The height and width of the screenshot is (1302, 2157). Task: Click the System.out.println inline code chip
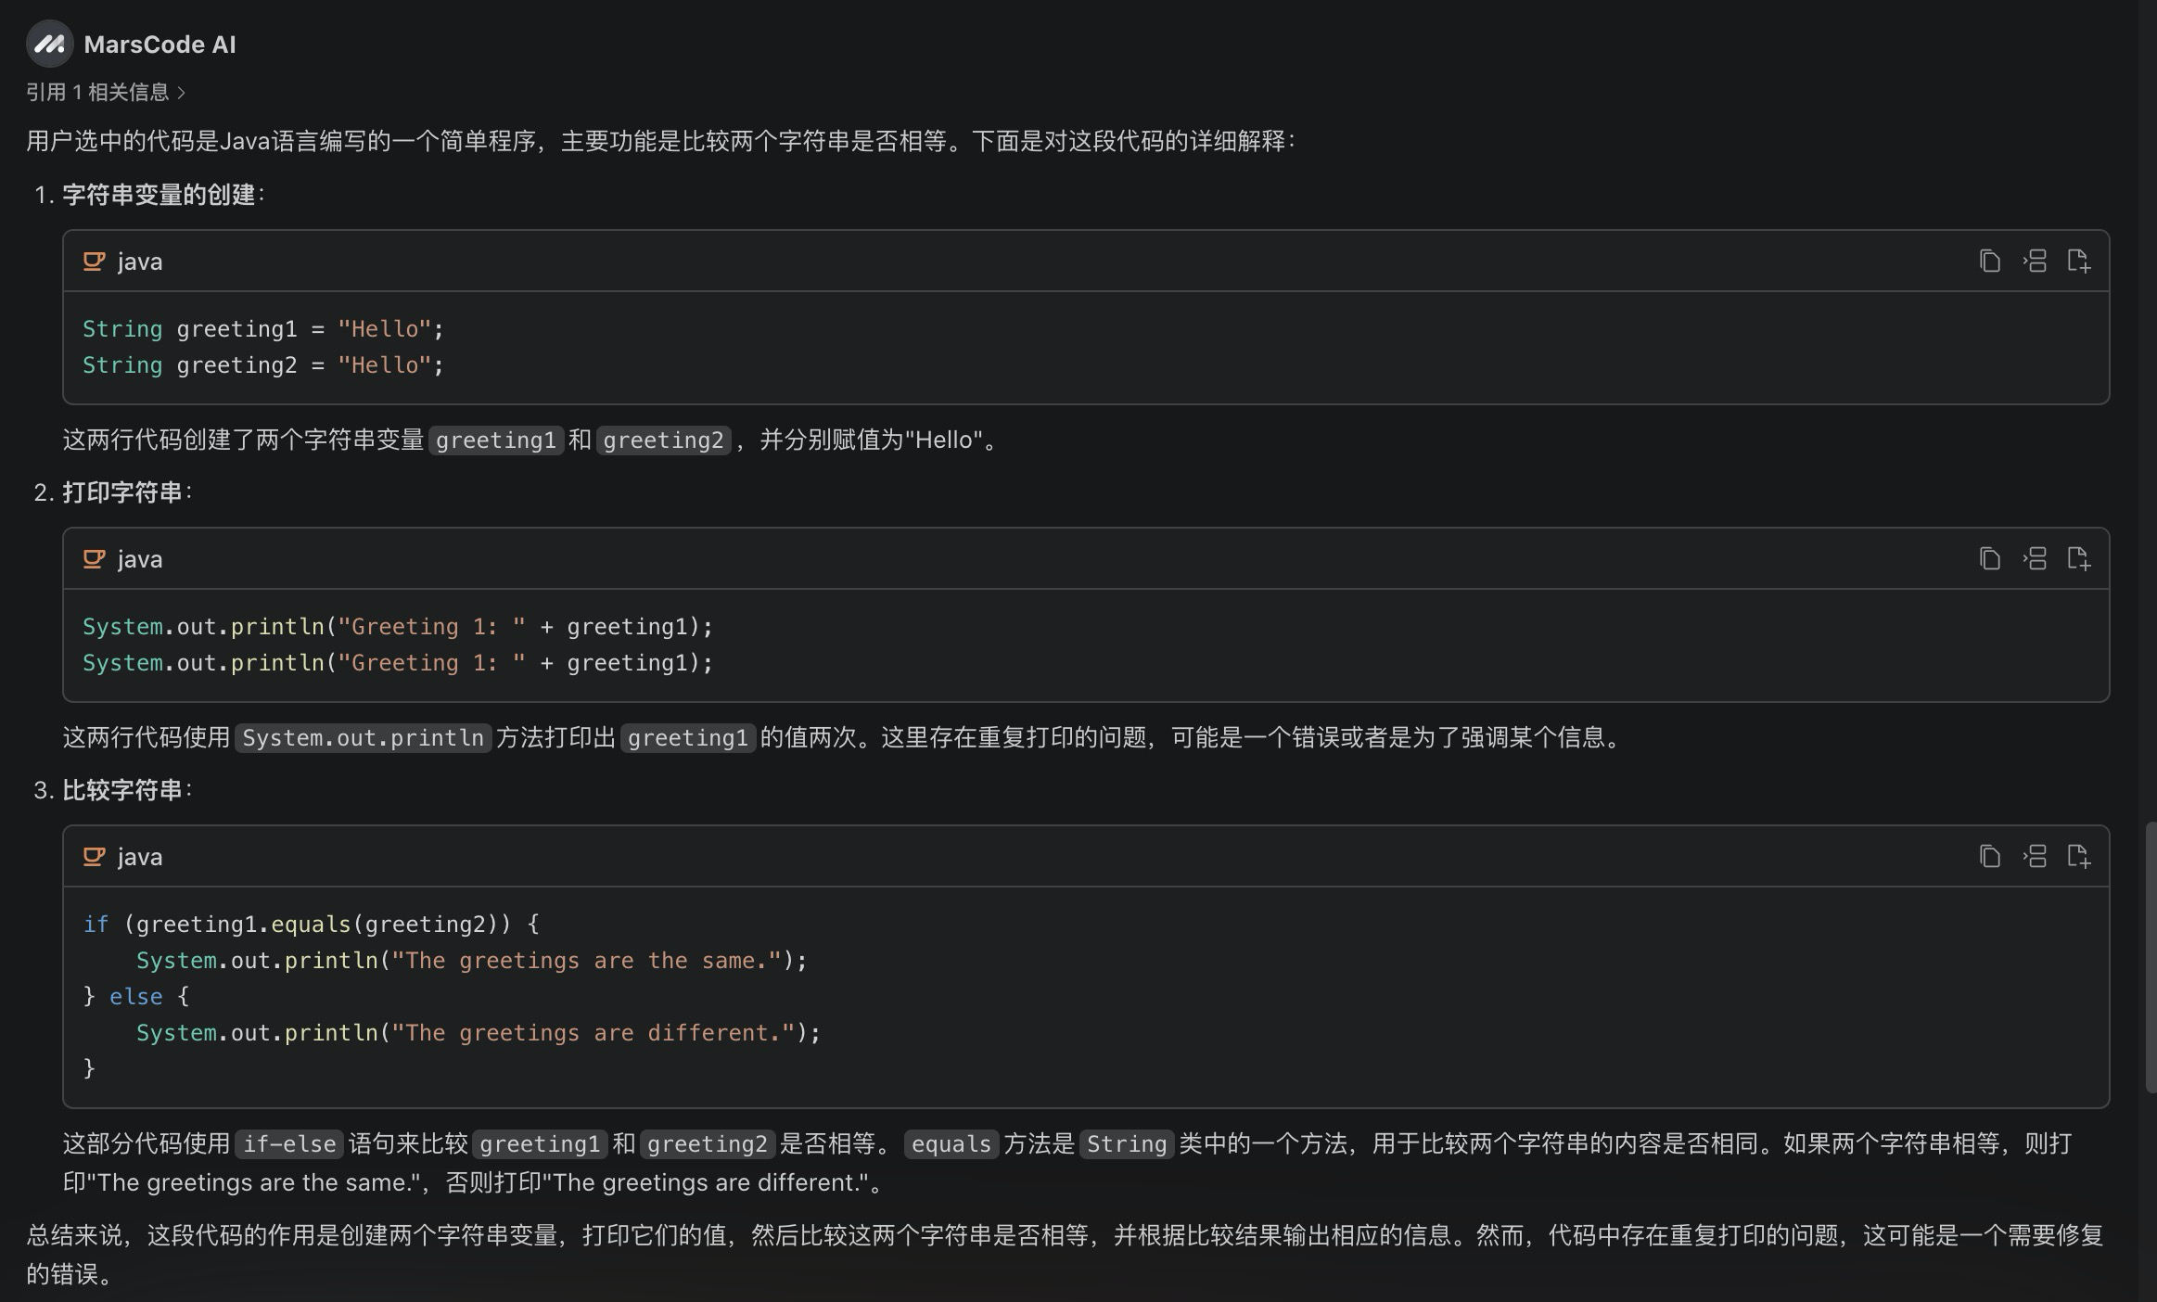coord(363,738)
